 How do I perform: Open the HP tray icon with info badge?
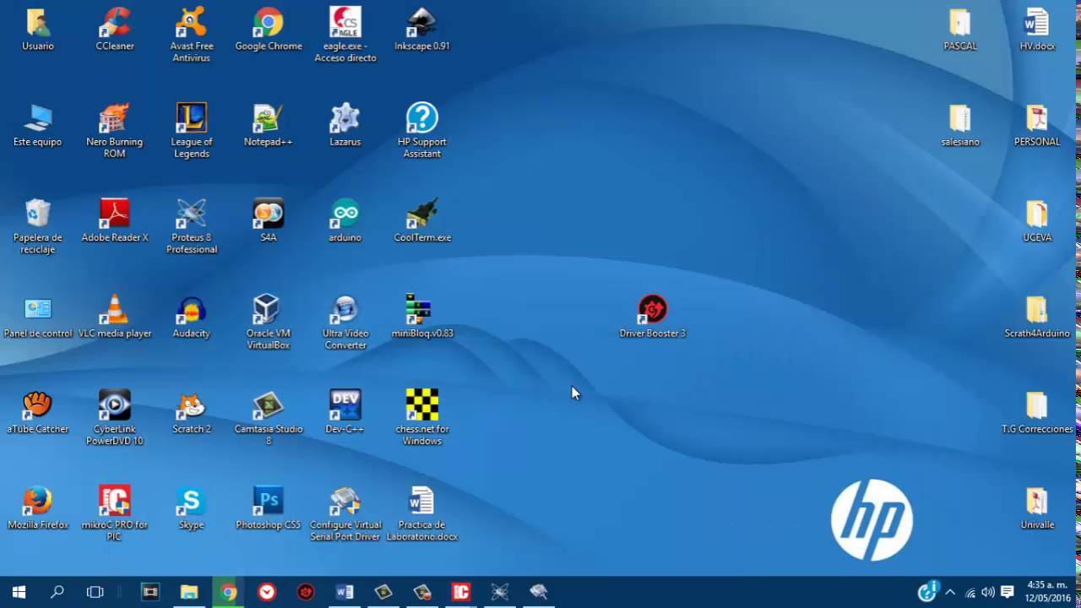(x=929, y=591)
